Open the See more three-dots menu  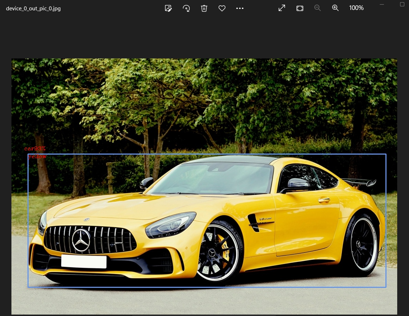[x=240, y=8]
